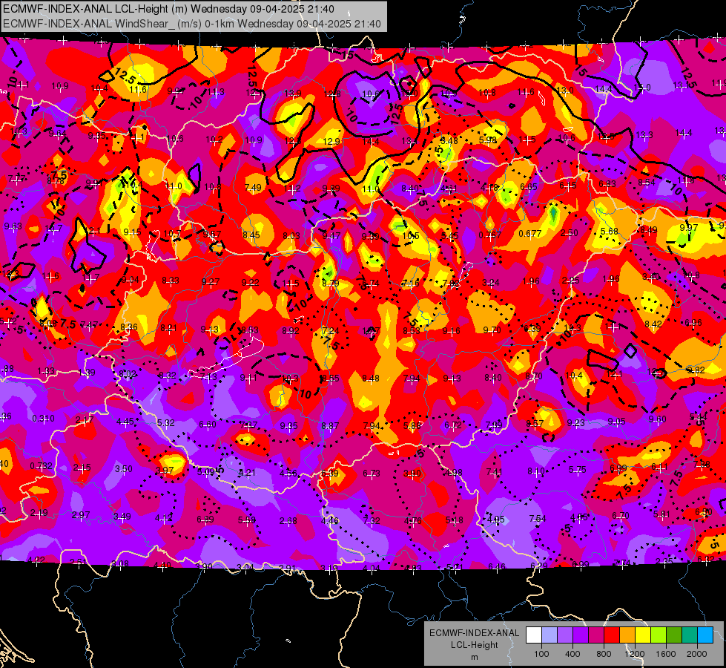Click the grid value '9.23'
Viewport: 726px width, 668px height.
575,422
